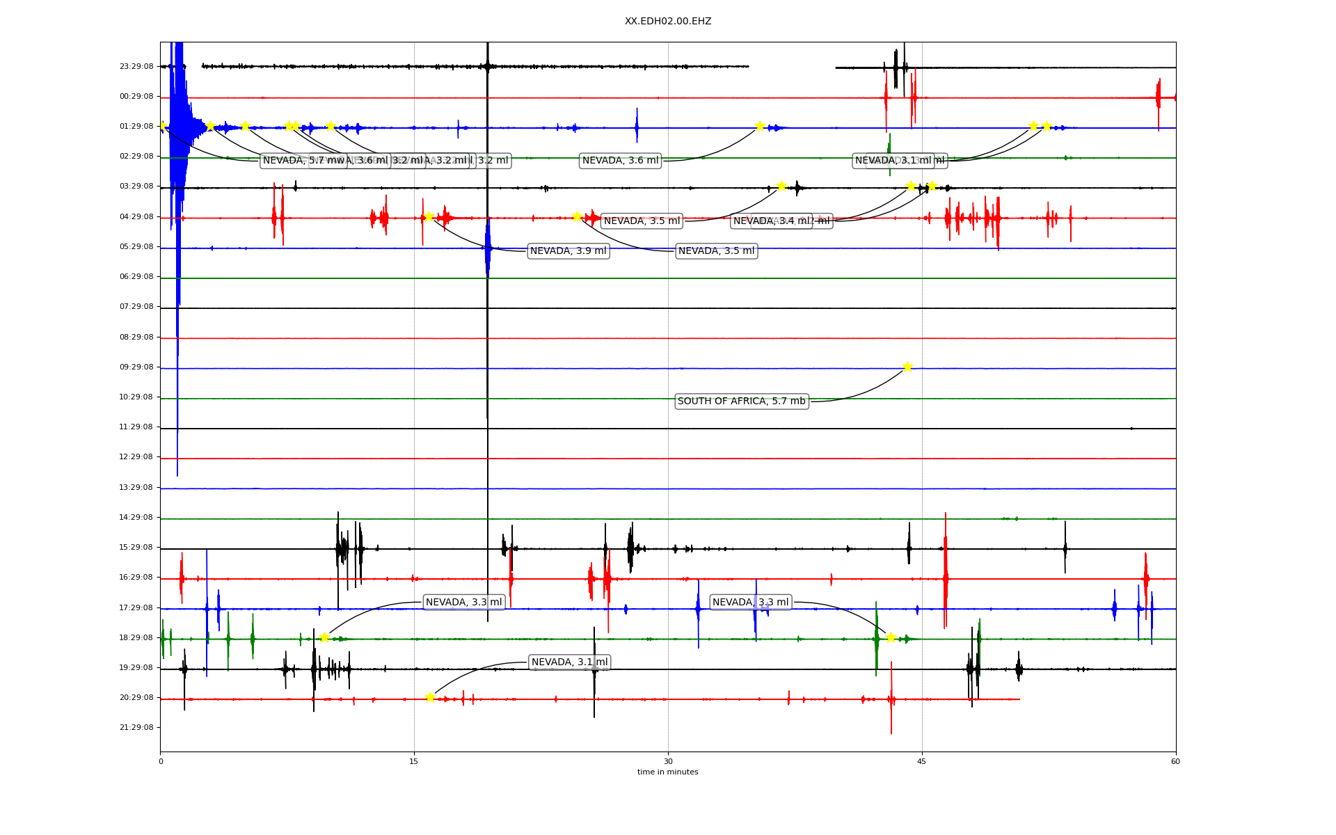The height and width of the screenshot is (835, 1336).
Task: Click the 21:29:08 row time label
Action: coord(136,727)
